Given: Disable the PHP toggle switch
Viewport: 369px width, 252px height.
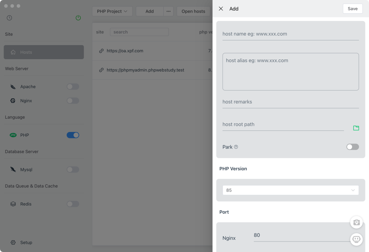Looking at the screenshot, I should [x=73, y=135].
